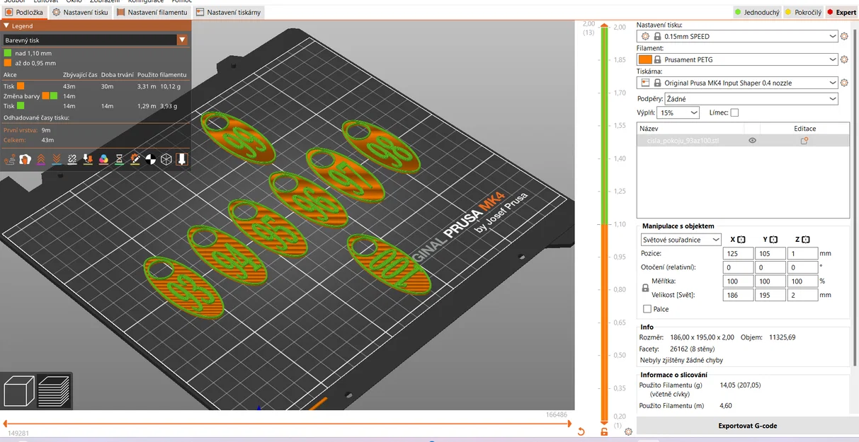
Task: Switch to sliced layers preview view
Action: tap(53, 391)
